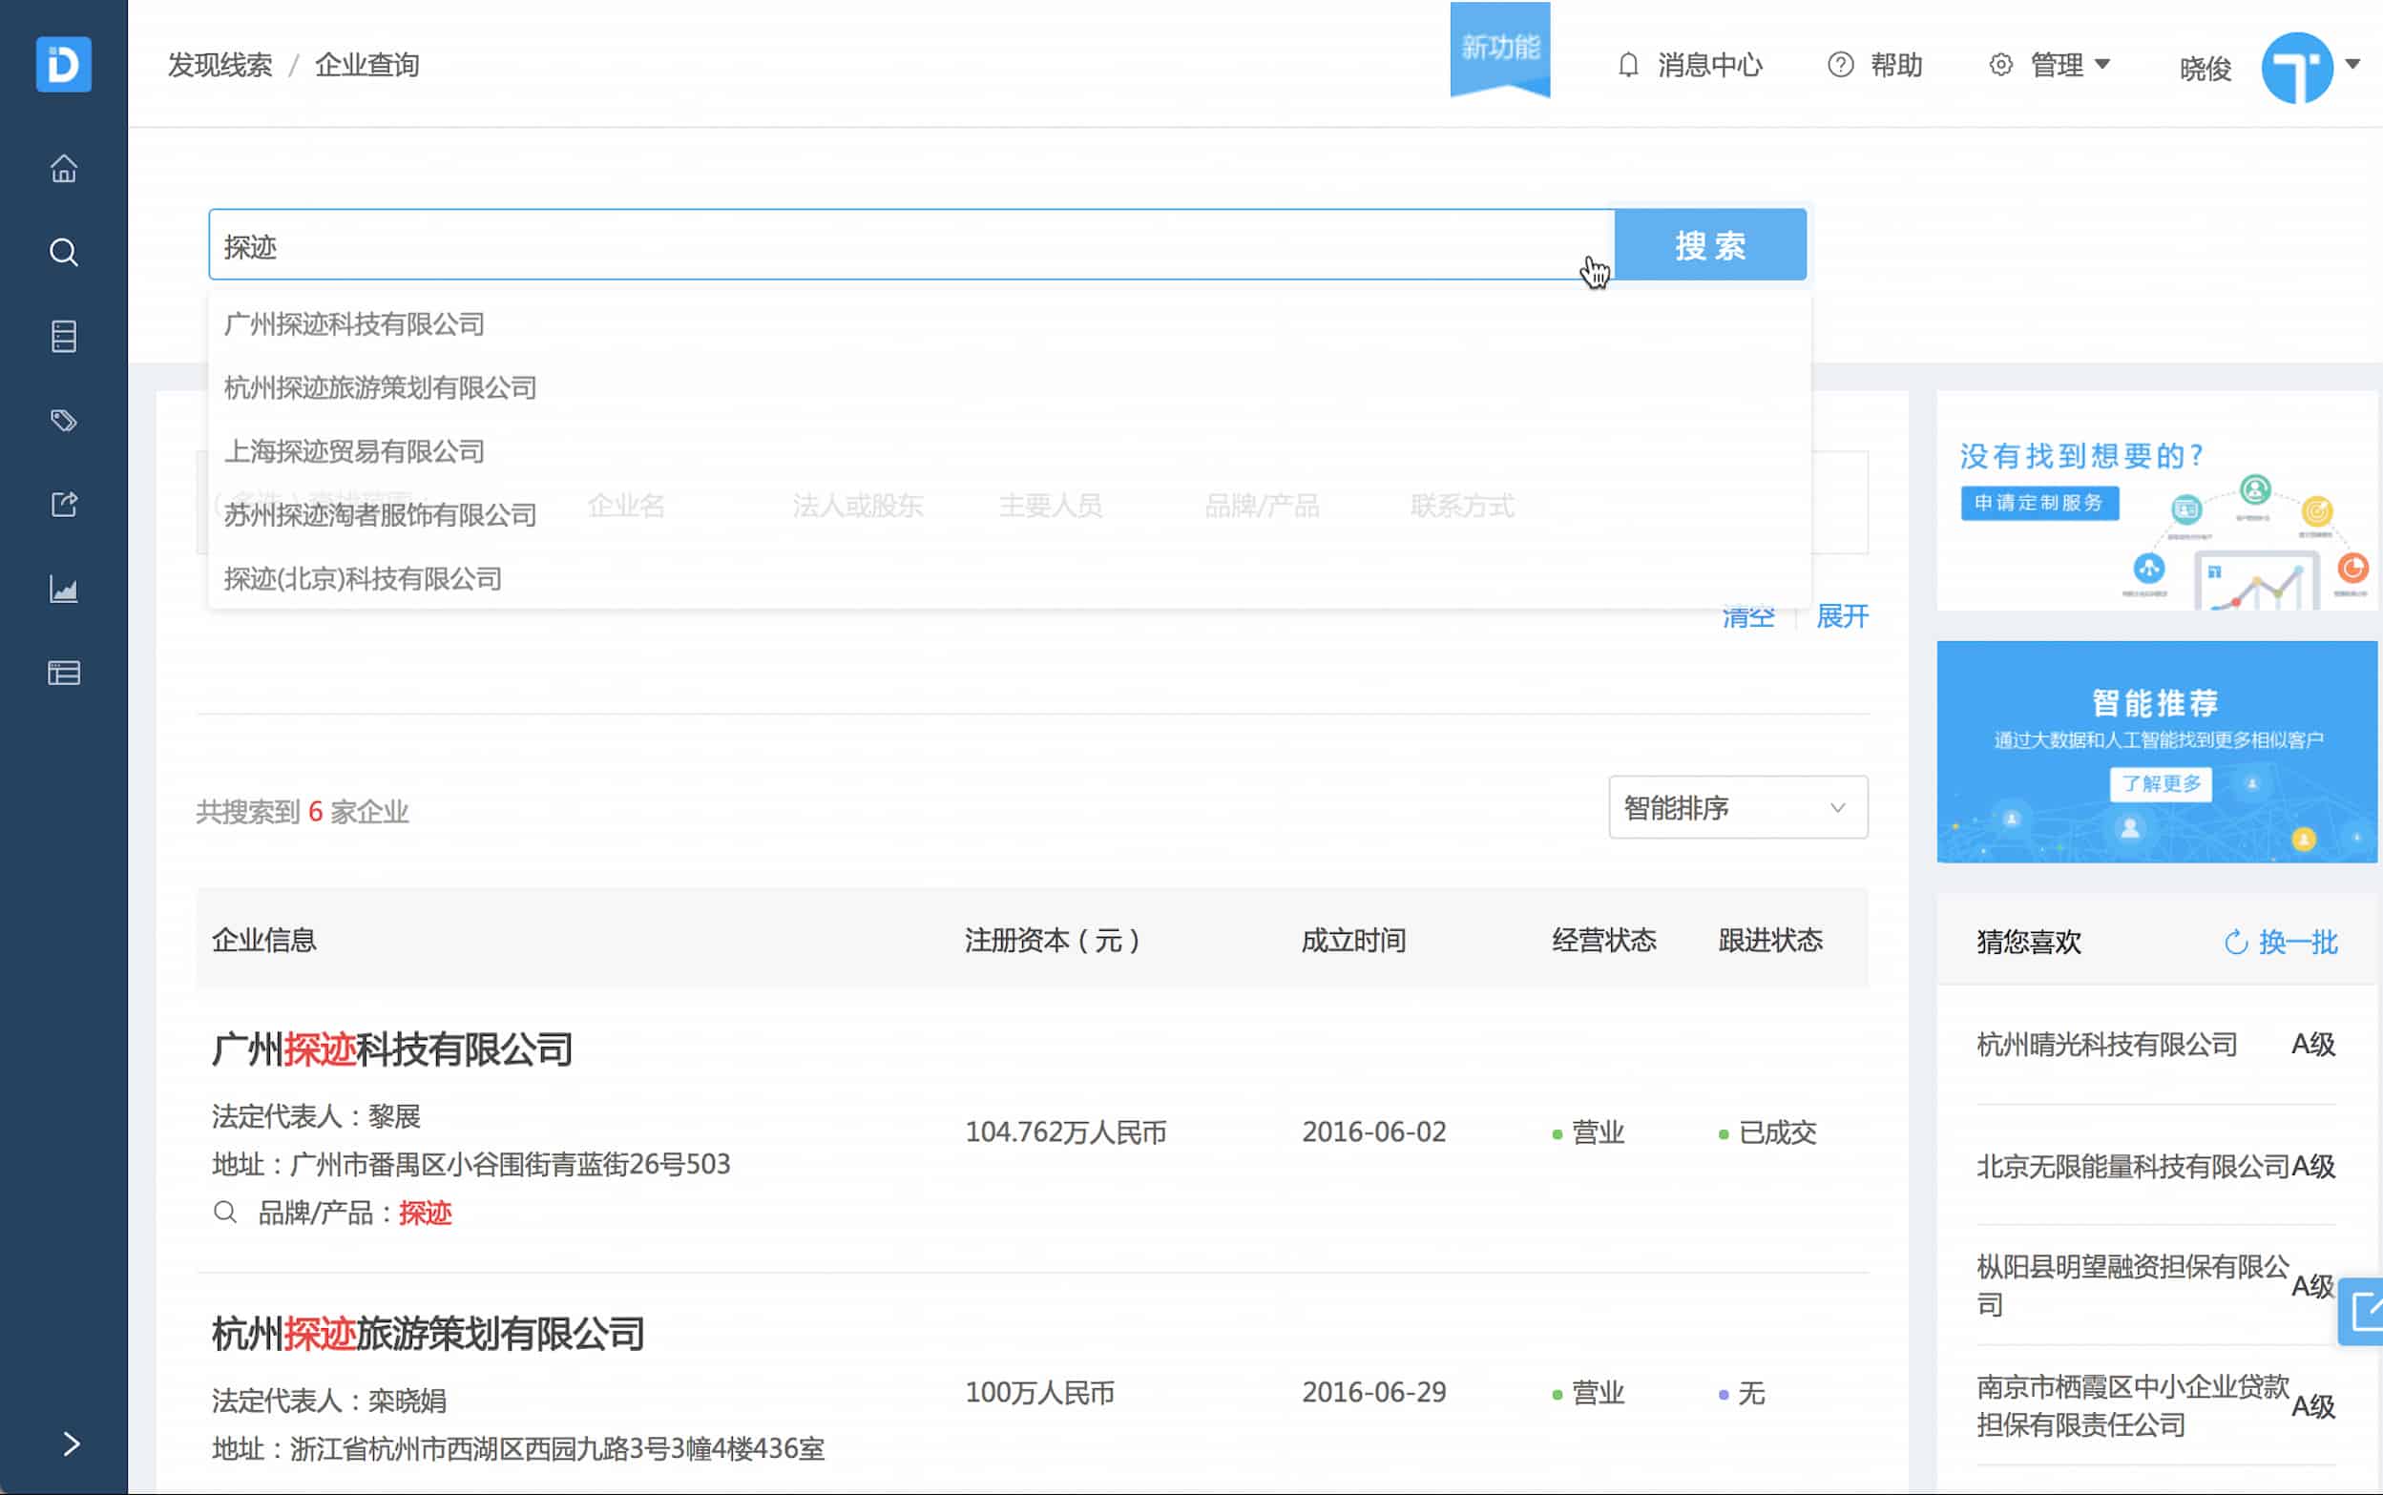
Task: Click 了解更多 in 智能推荐 banner
Action: point(2161,784)
